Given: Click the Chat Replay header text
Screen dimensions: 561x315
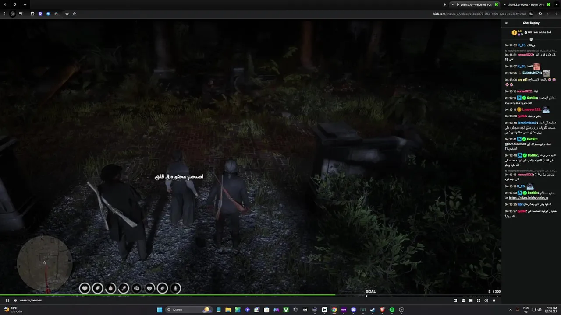Looking at the screenshot, I should (x=531, y=23).
